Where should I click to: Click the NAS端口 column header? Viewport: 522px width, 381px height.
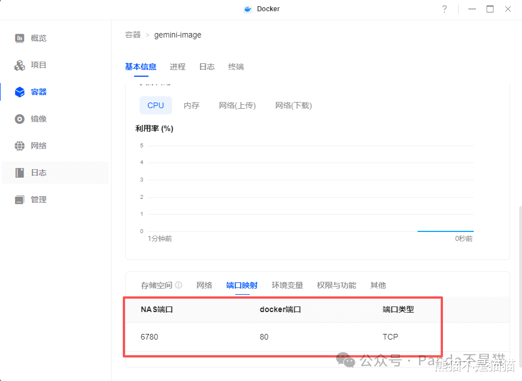pos(157,309)
